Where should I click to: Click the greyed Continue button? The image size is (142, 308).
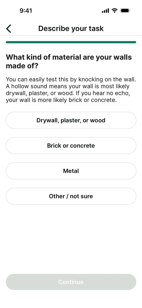coord(71,282)
